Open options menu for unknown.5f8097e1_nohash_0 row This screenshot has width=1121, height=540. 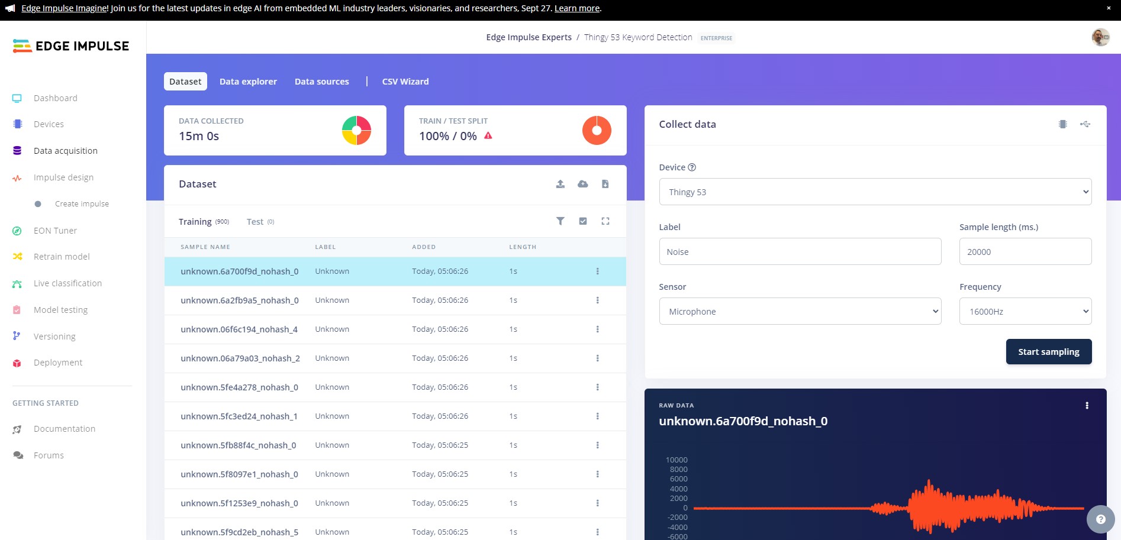point(597,474)
